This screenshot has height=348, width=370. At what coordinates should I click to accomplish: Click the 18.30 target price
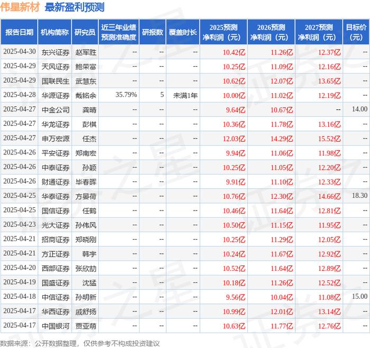tap(359, 196)
